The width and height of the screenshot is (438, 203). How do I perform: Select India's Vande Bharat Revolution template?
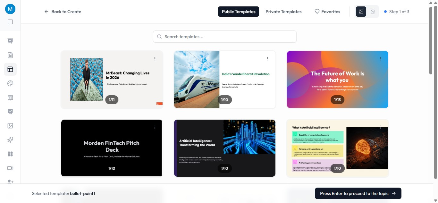[x=225, y=80]
